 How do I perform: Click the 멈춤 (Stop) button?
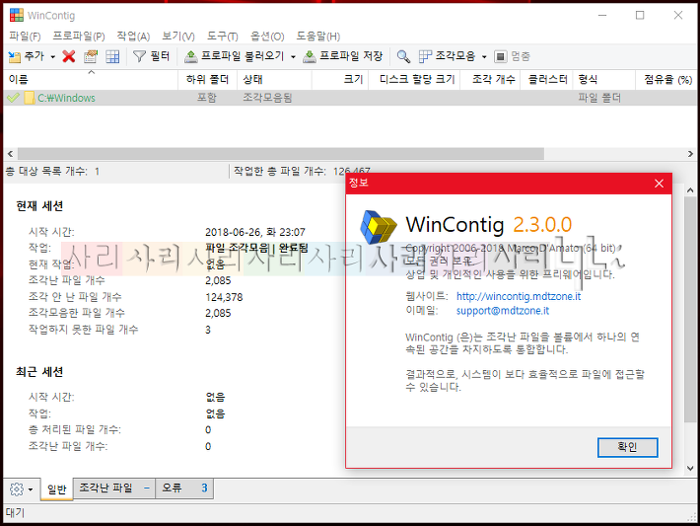(x=512, y=56)
